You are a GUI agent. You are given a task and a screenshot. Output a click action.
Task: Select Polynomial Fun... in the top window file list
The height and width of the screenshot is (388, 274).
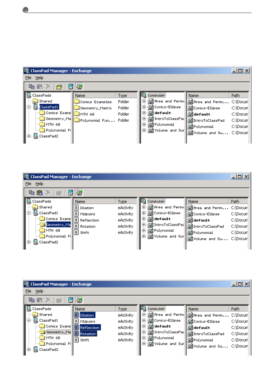tap(98, 120)
